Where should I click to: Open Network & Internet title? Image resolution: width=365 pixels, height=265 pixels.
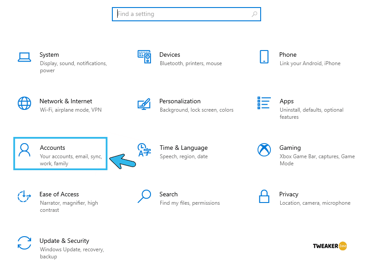(66, 101)
